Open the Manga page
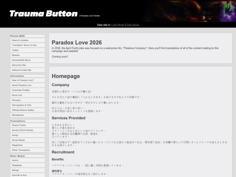The width and height of the screenshot is (236, 177). coord(28,170)
